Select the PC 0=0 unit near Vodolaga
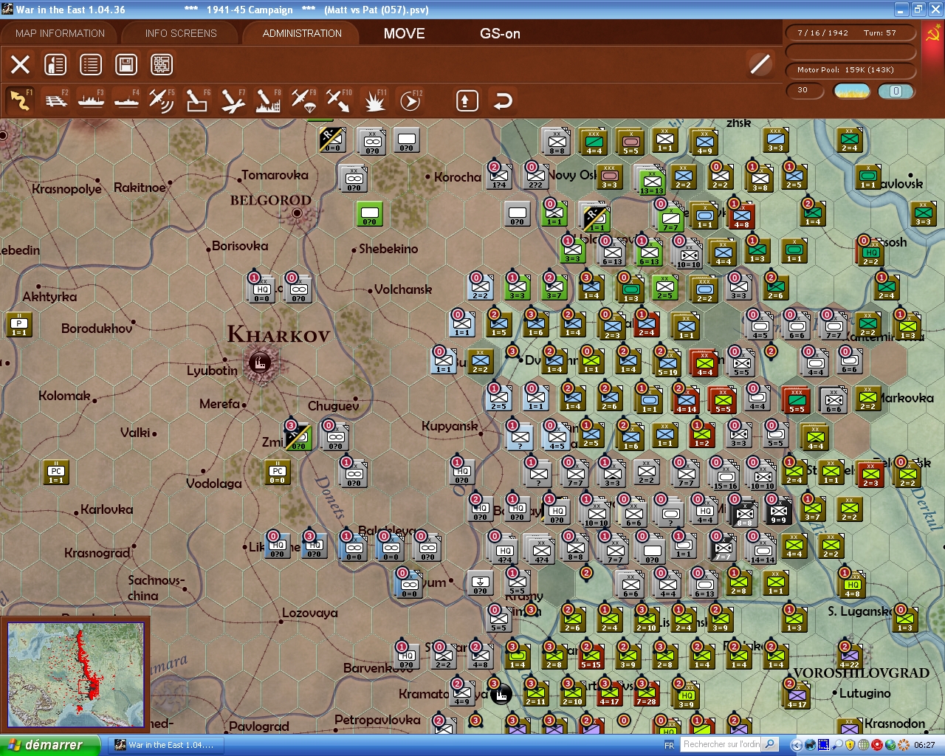 278,471
